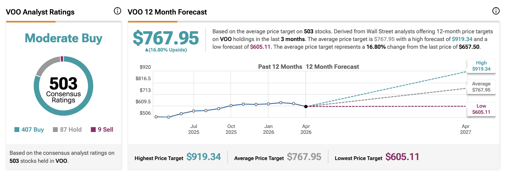
Task: Click the black Apr 2026 chart point
Action: (x=306, y=106)
